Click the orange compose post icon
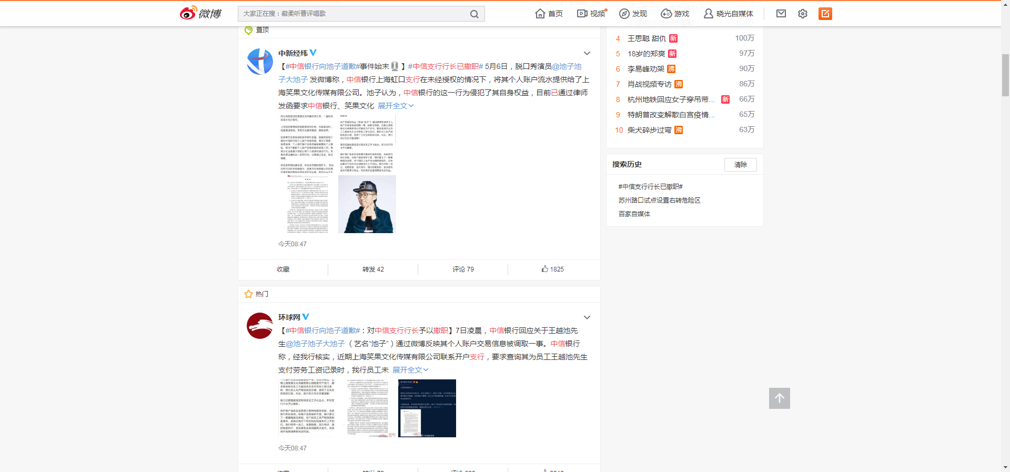This screenshot has height=472, width=1010. tap(825, 14)
